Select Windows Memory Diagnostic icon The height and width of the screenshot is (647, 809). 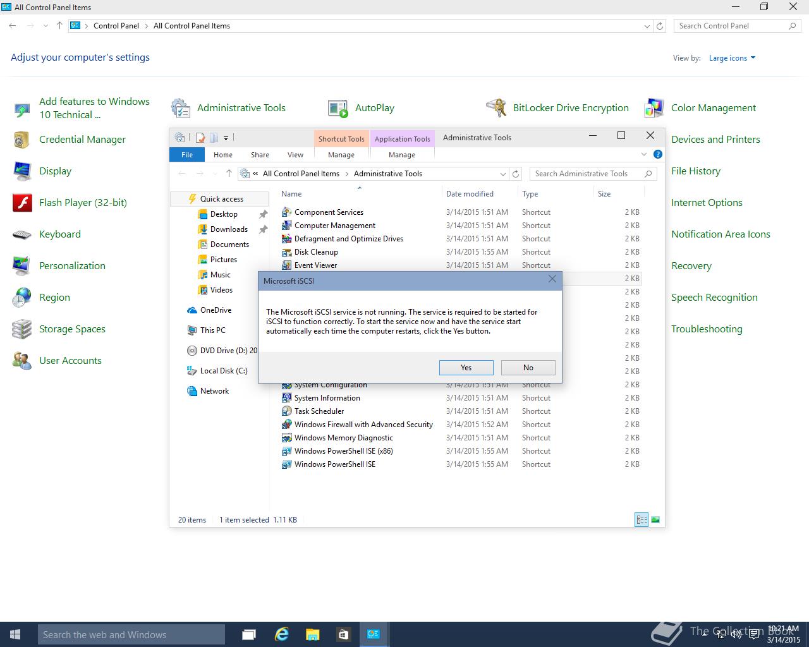286,438
